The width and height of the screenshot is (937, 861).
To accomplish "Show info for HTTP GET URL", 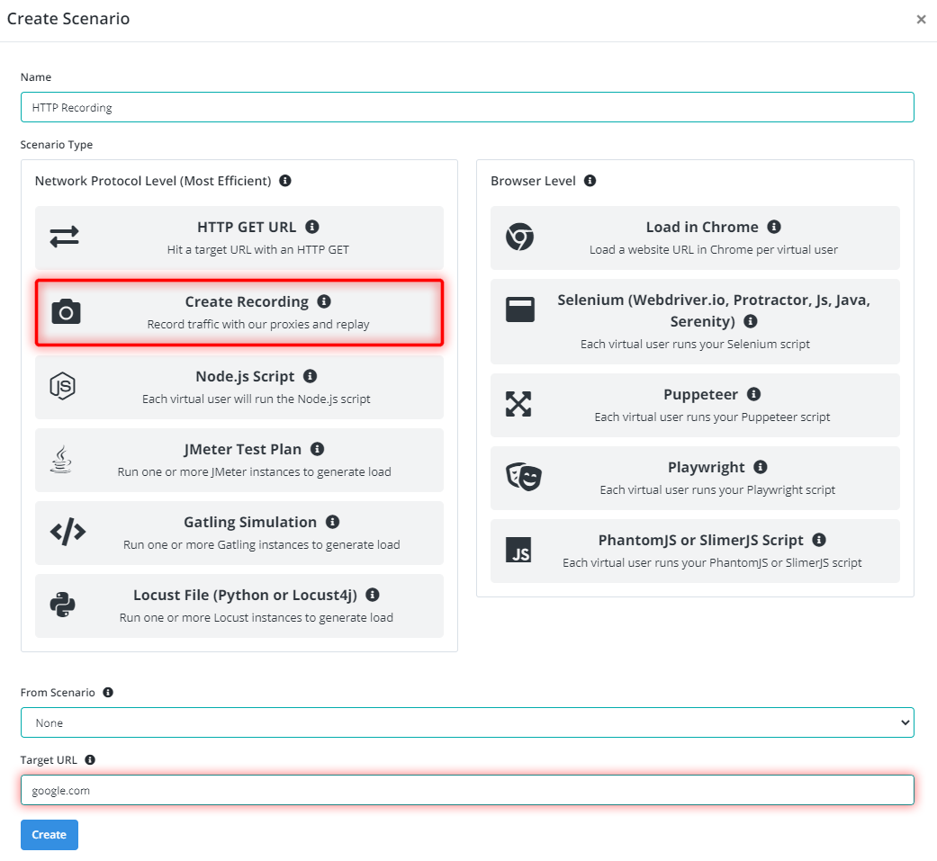I will pos(312,227).
